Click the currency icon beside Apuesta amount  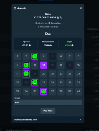click(x=30, y=45)
